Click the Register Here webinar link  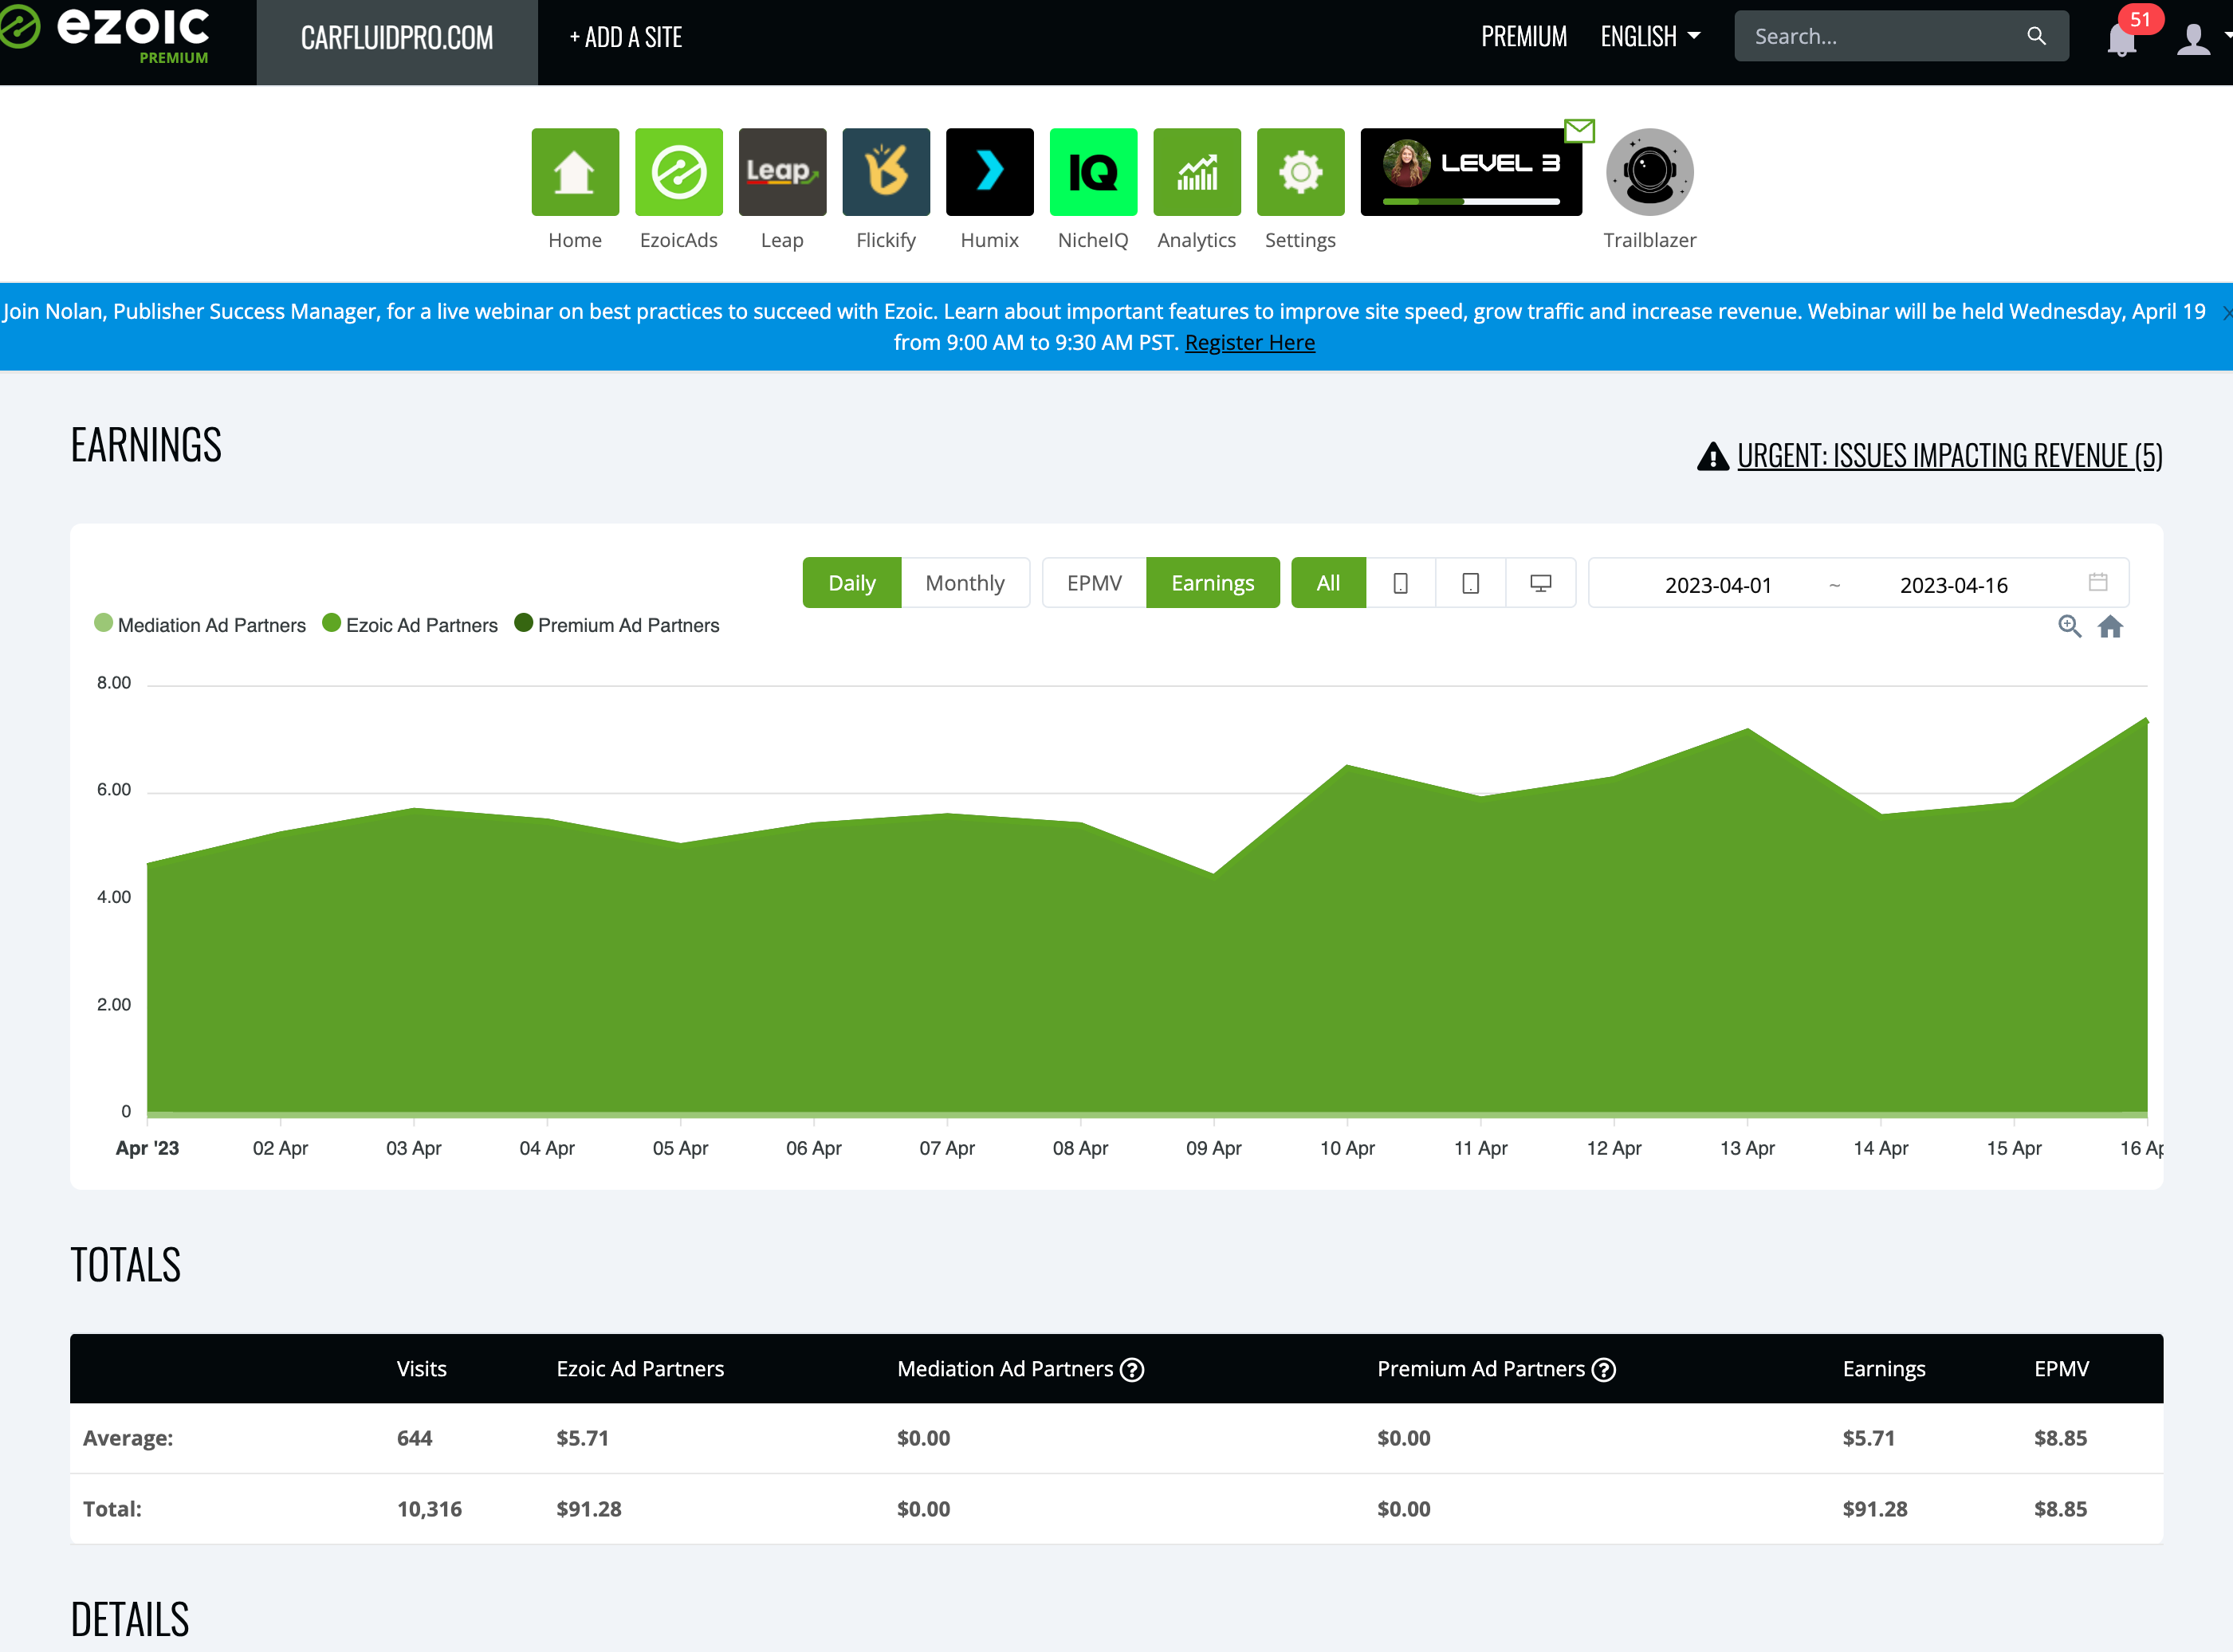(x=1249, y=342)
